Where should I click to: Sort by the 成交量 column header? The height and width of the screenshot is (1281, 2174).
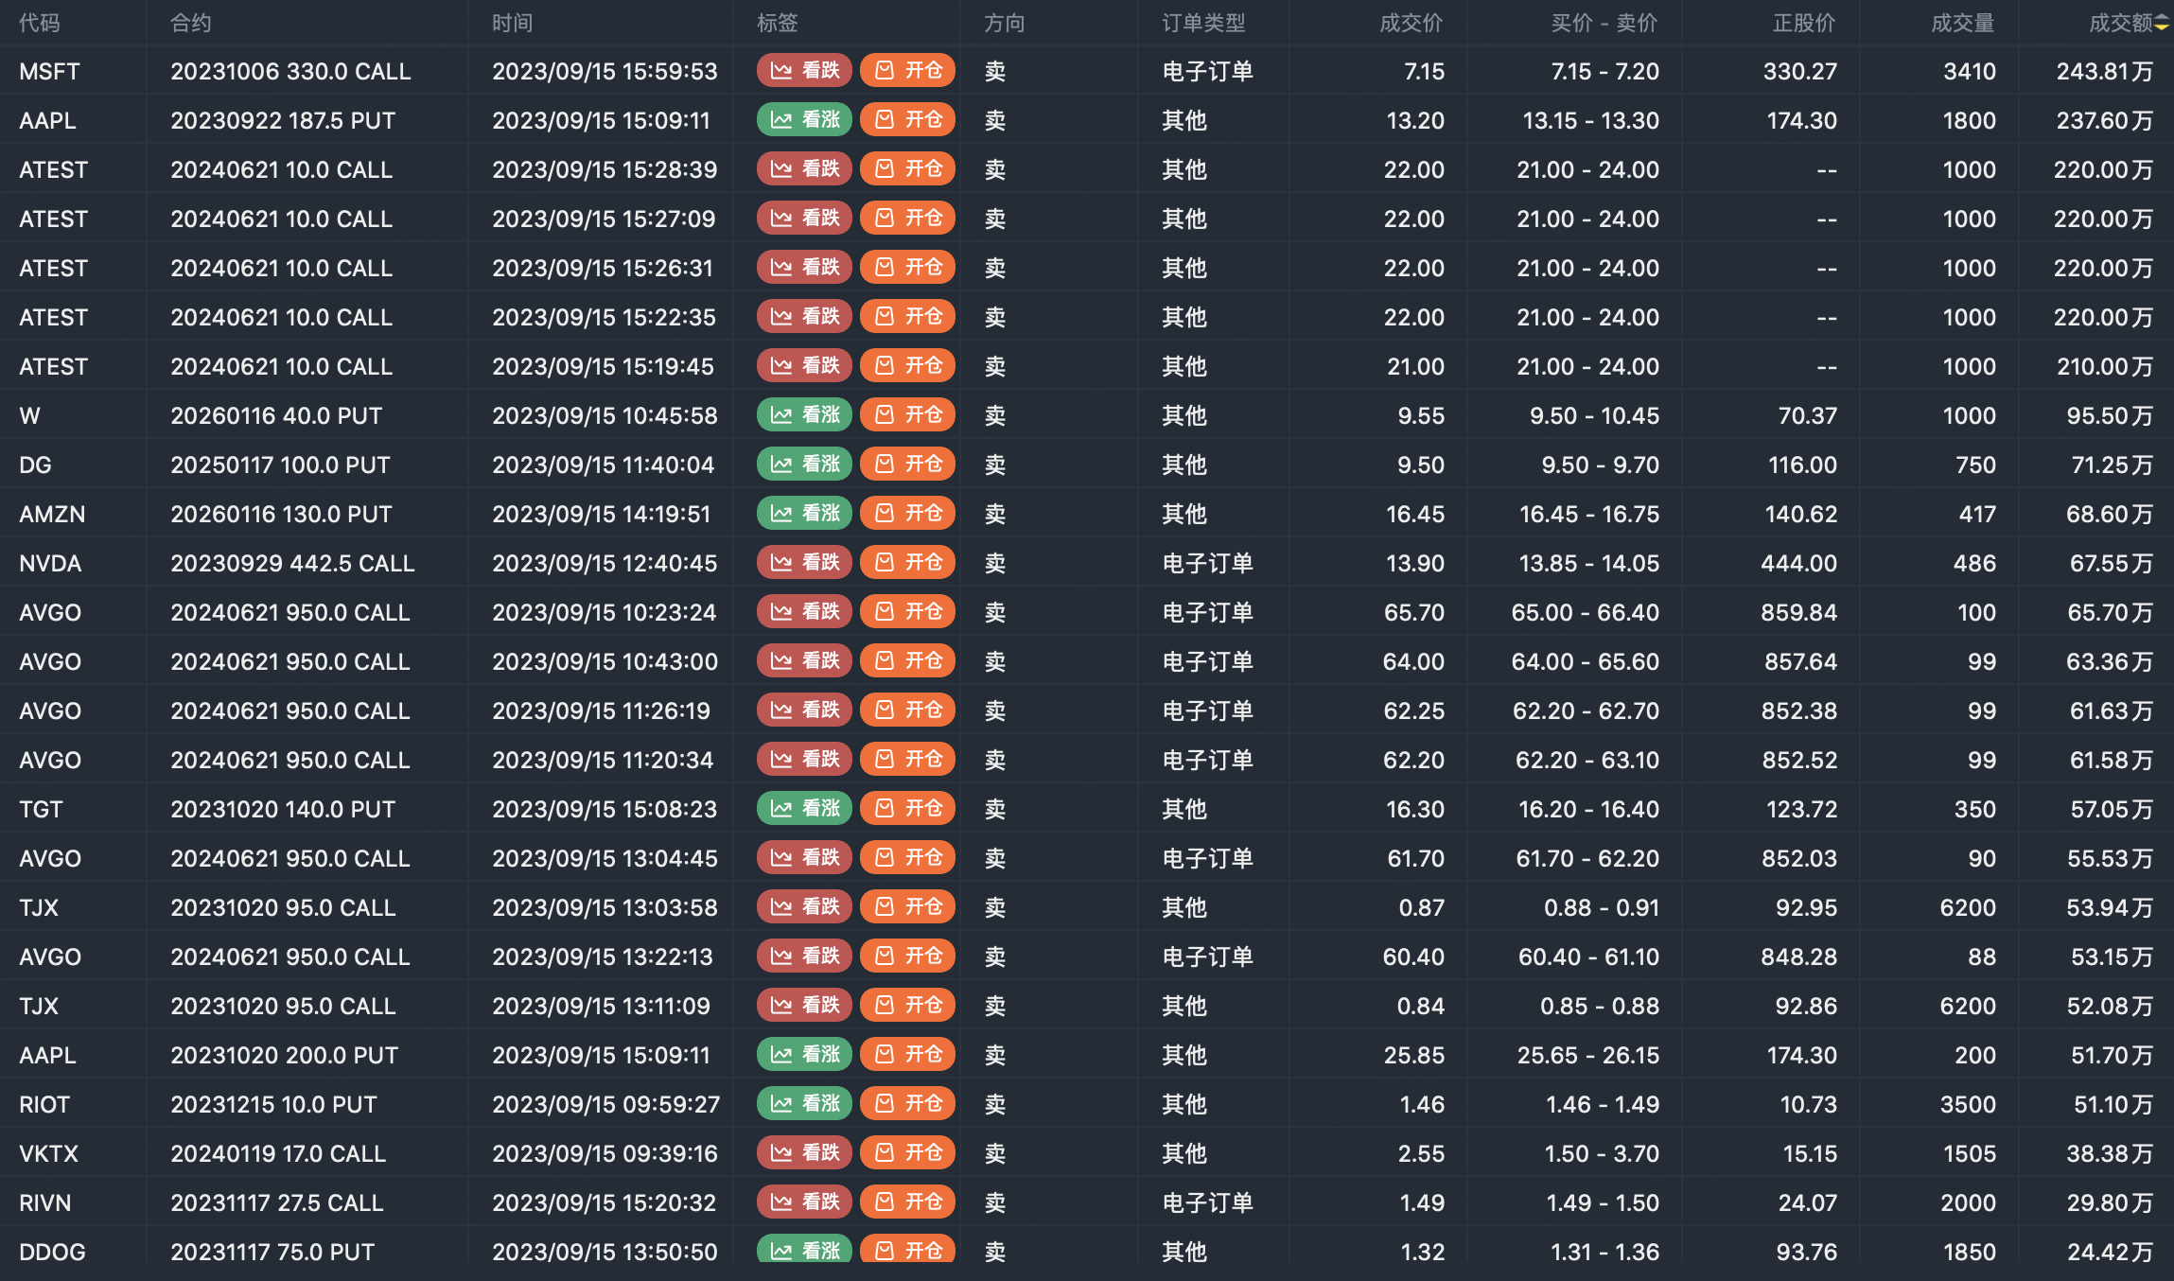(x=1962, y=23)
